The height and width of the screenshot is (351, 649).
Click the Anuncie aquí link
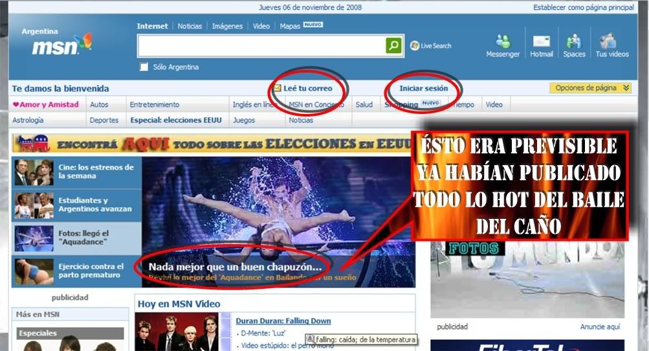[x=600, y=326]
